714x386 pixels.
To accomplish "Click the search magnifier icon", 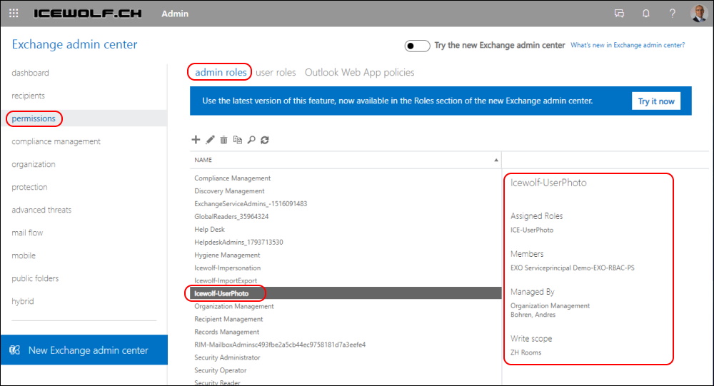I will pos(251,140).
